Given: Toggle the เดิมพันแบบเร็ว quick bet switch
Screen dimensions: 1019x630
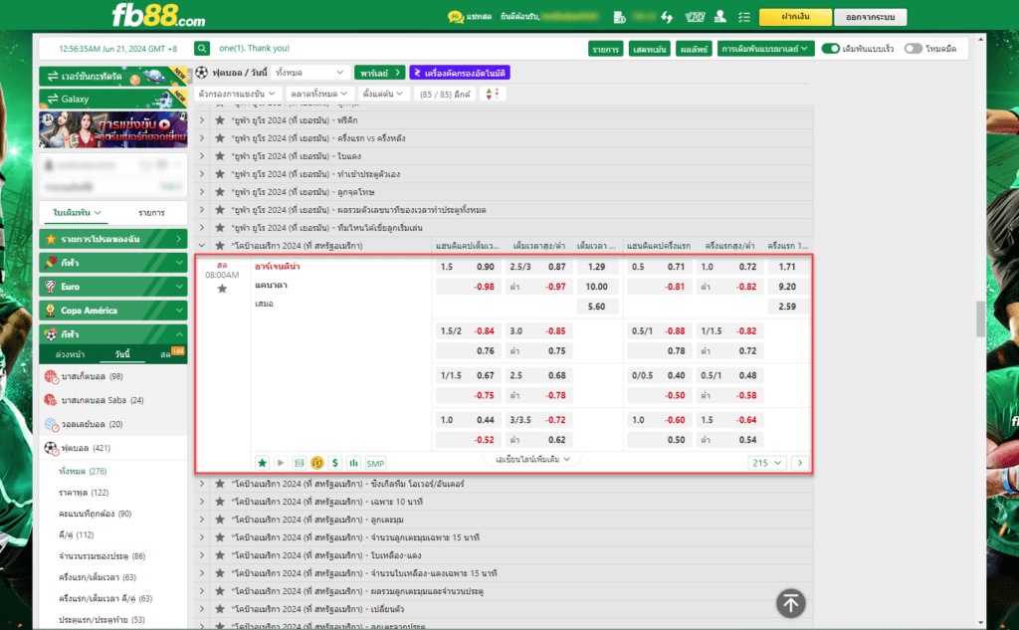Looking at the screenshot, I should click(x=831, y=49).
